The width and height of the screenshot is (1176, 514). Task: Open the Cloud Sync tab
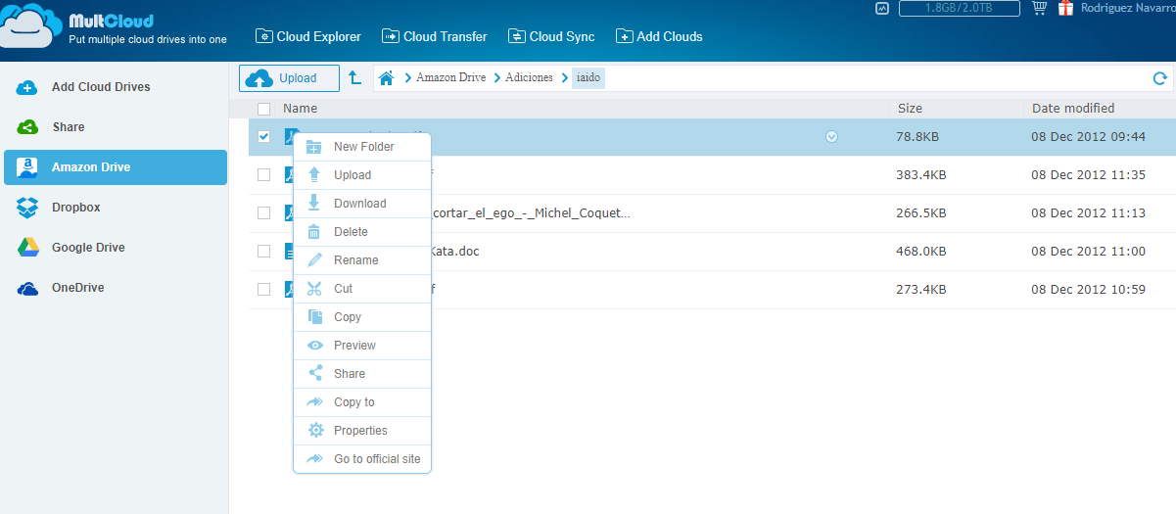click(551, 36)
